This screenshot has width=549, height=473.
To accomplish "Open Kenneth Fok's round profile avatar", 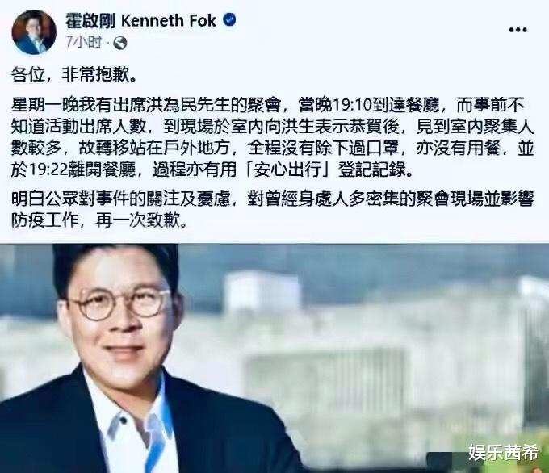I will click(34, 31).
